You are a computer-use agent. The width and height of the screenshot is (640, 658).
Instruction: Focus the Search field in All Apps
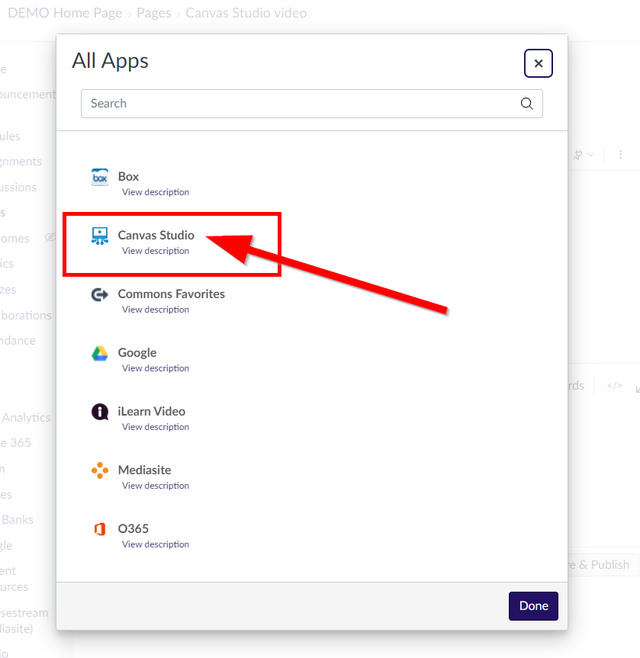tap(311, 103)
